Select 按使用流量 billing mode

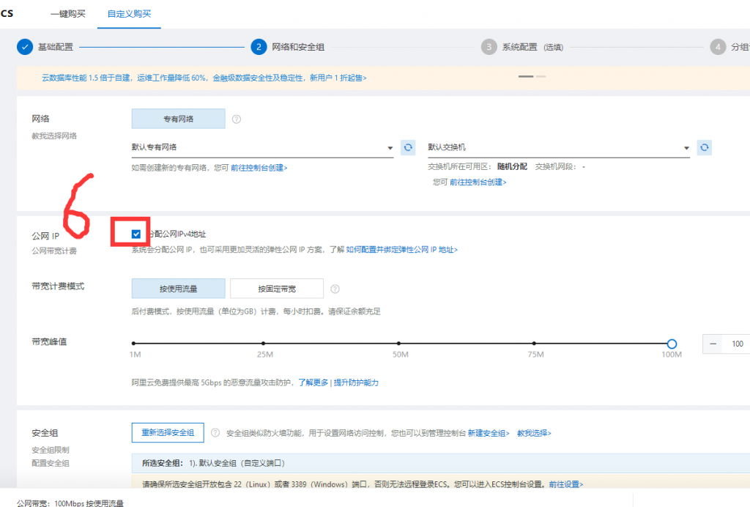pos(178,289)
